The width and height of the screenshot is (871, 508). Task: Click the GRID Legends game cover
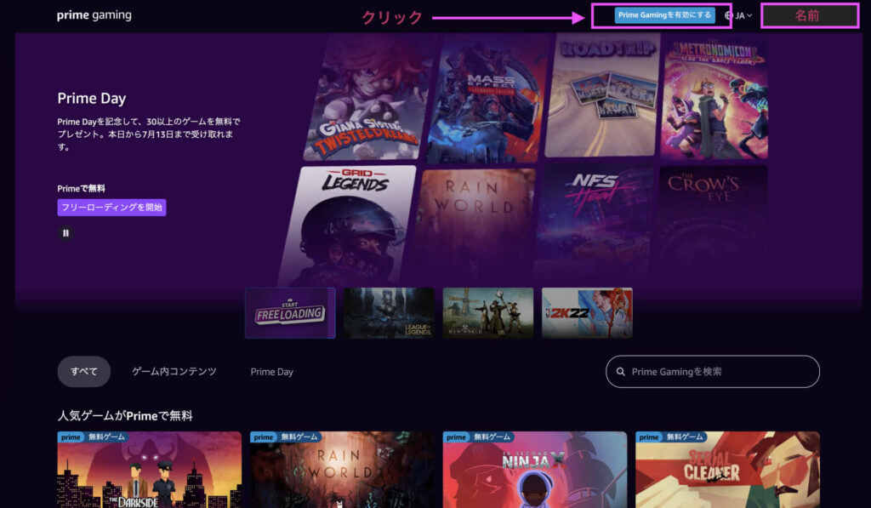347,225
